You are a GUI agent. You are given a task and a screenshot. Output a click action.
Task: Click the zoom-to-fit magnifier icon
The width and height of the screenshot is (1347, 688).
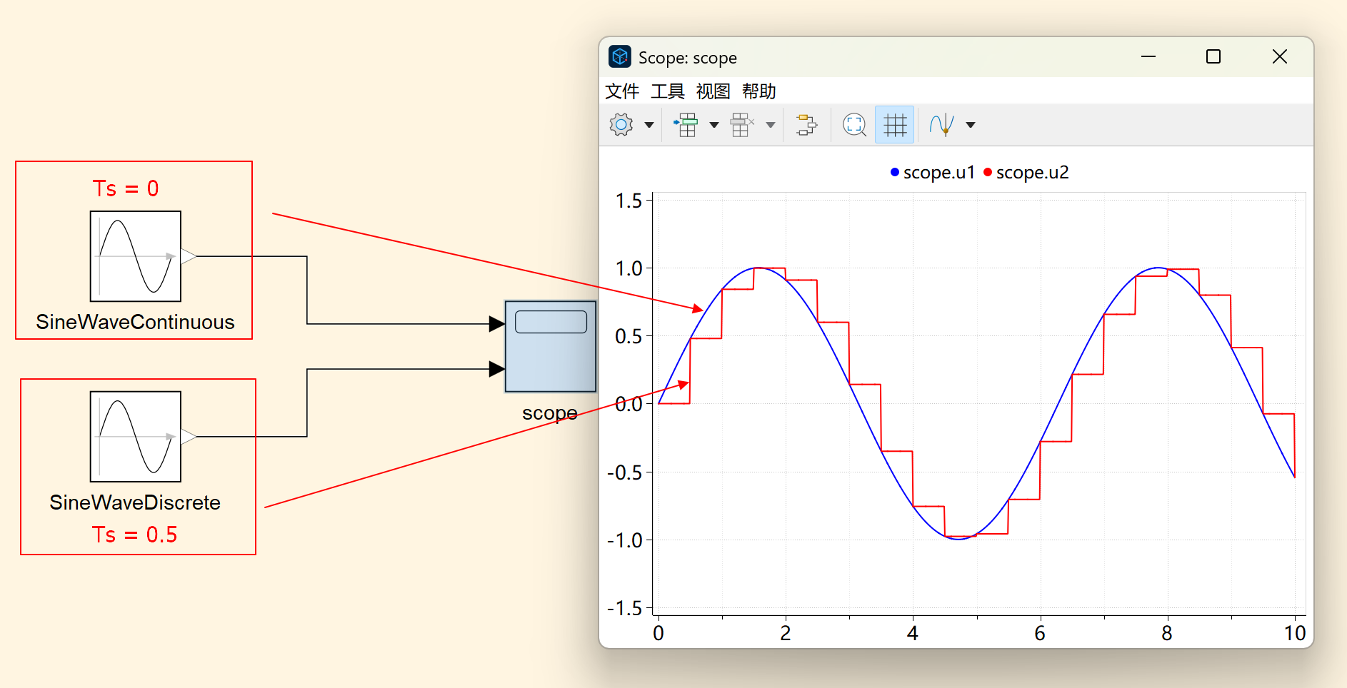click(x=854, y=125)
